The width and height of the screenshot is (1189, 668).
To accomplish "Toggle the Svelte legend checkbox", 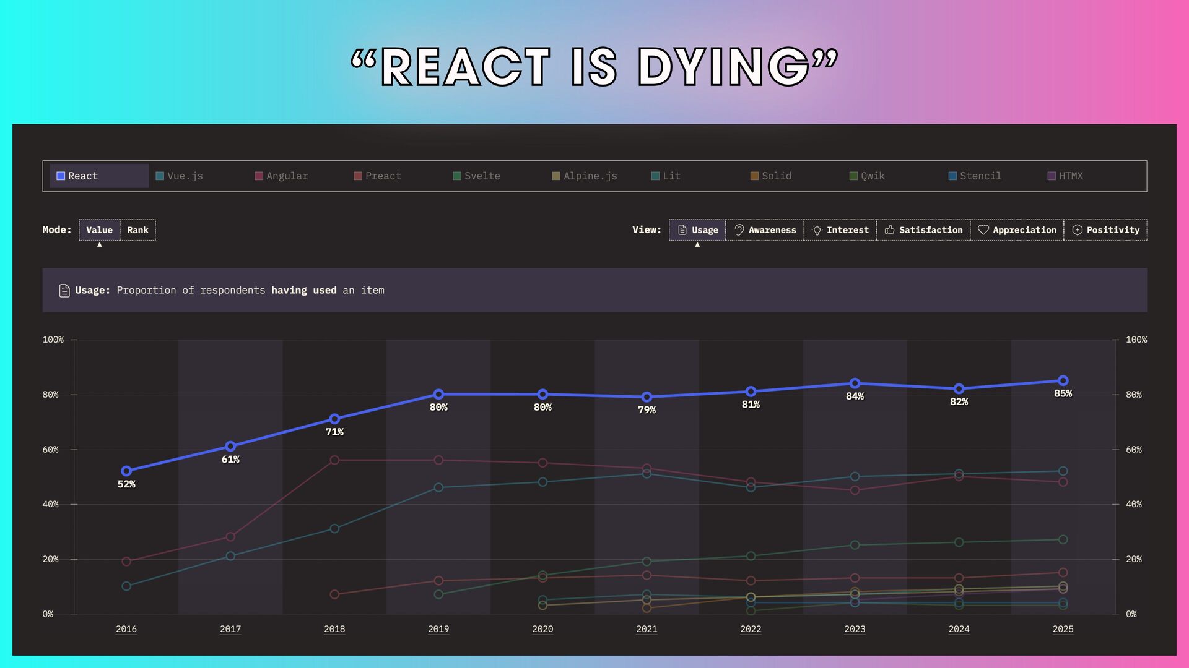I will 457,176.
